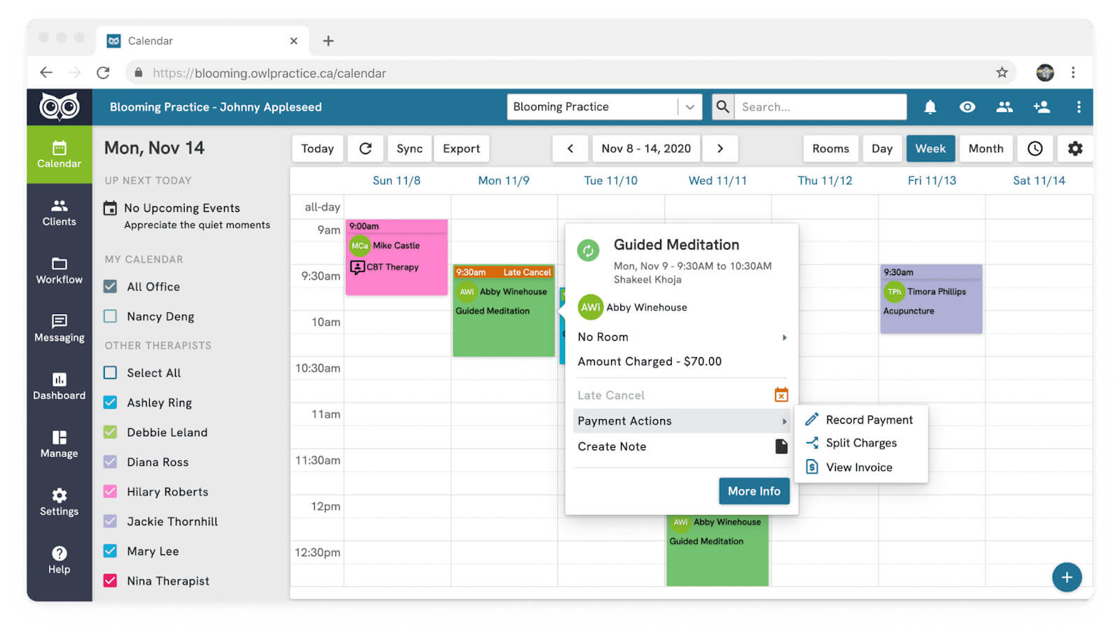Click the eye visibility icon in header
The height and width of the screenshot is (636, 1120).
[x=967, y=107]
